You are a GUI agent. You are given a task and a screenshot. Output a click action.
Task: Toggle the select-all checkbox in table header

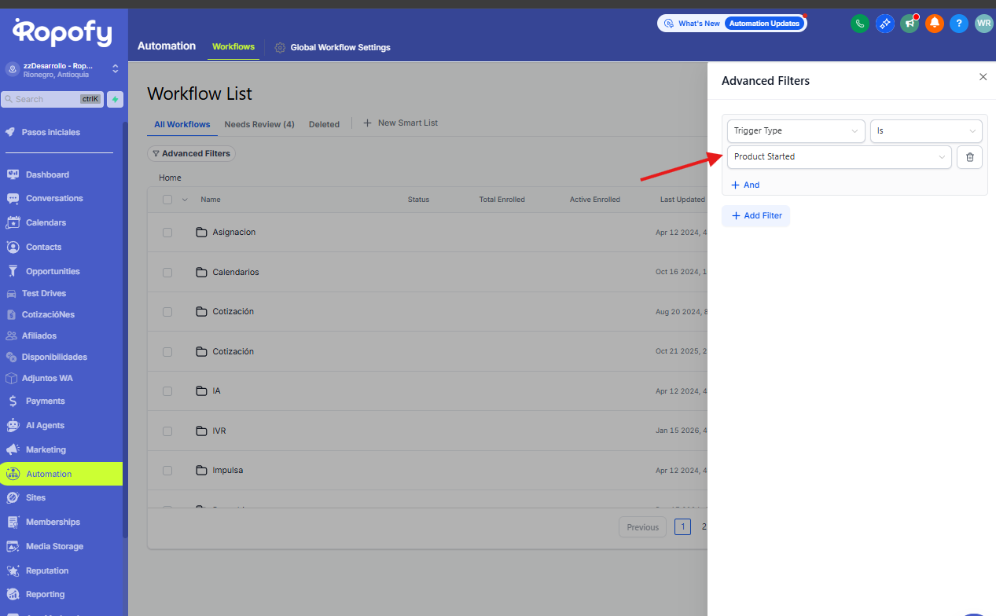(x=167, y=200)
